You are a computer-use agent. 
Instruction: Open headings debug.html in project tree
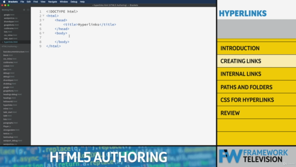point(12,94)
